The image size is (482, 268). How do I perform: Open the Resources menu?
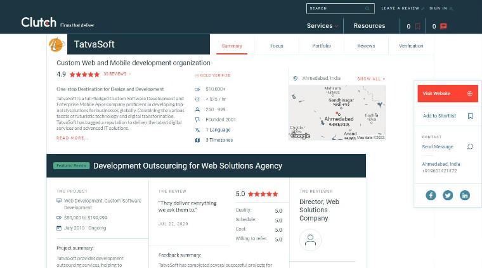(x=369, y=26)
